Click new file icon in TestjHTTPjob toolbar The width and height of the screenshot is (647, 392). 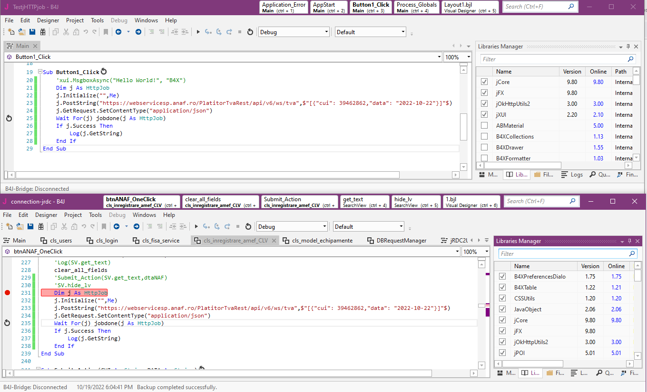[11, 32]
